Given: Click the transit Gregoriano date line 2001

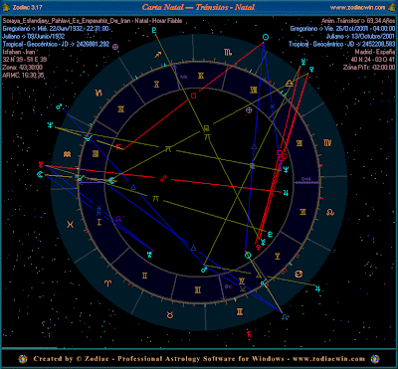Looking at the screenshot, I should pos(342,29).
